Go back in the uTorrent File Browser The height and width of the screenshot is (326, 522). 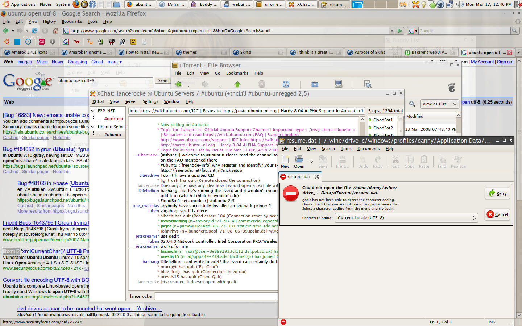tap(178, 84)
